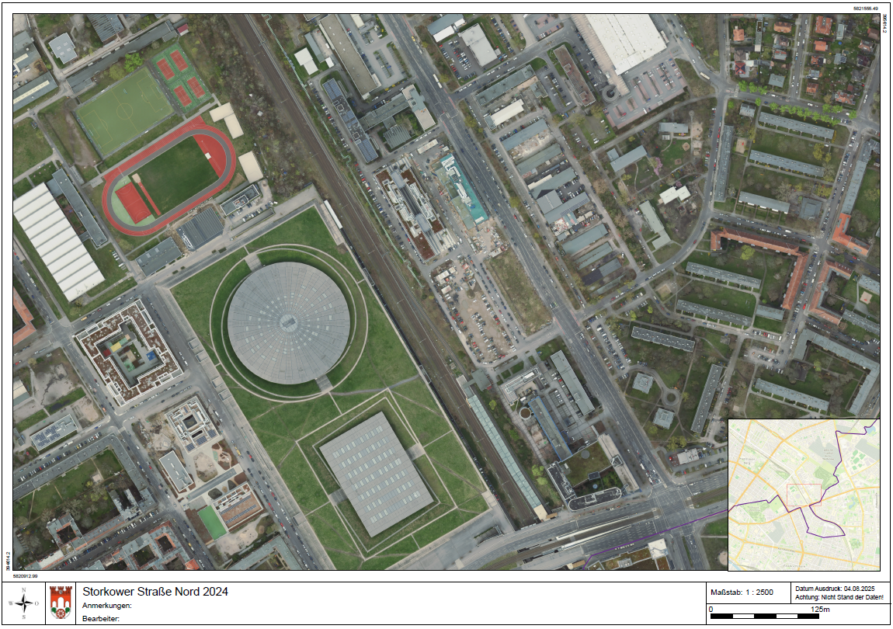893x629 pixels.
Task: Click the Datum Ausdruck 04.06.2025 field
Action: [x=835, y=587]
